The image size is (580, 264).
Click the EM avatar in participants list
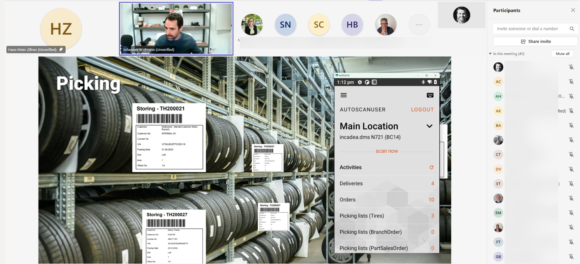[x=499, y=213]
